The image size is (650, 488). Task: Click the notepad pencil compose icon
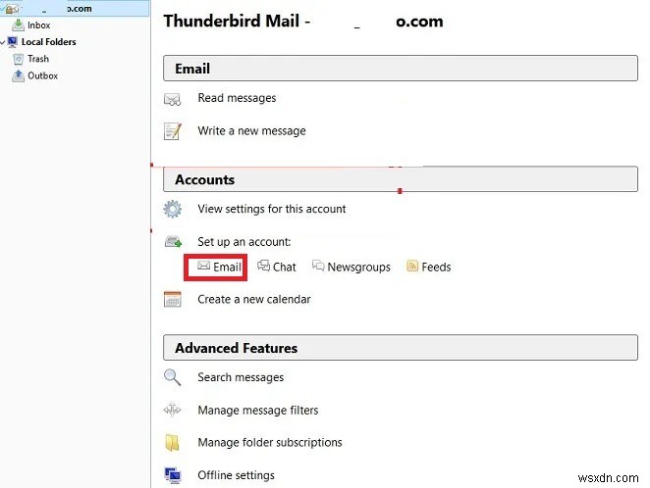(173, 131)
